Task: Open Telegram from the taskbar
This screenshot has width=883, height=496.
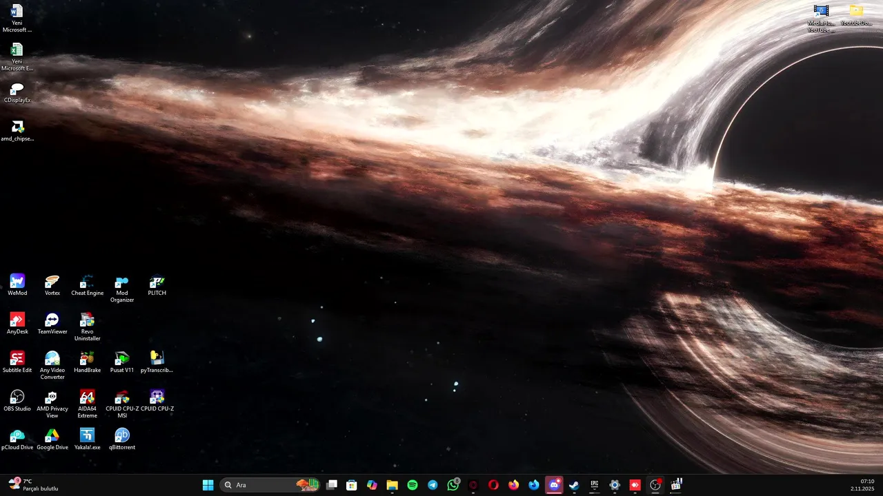Action: (x=433, y=485)
